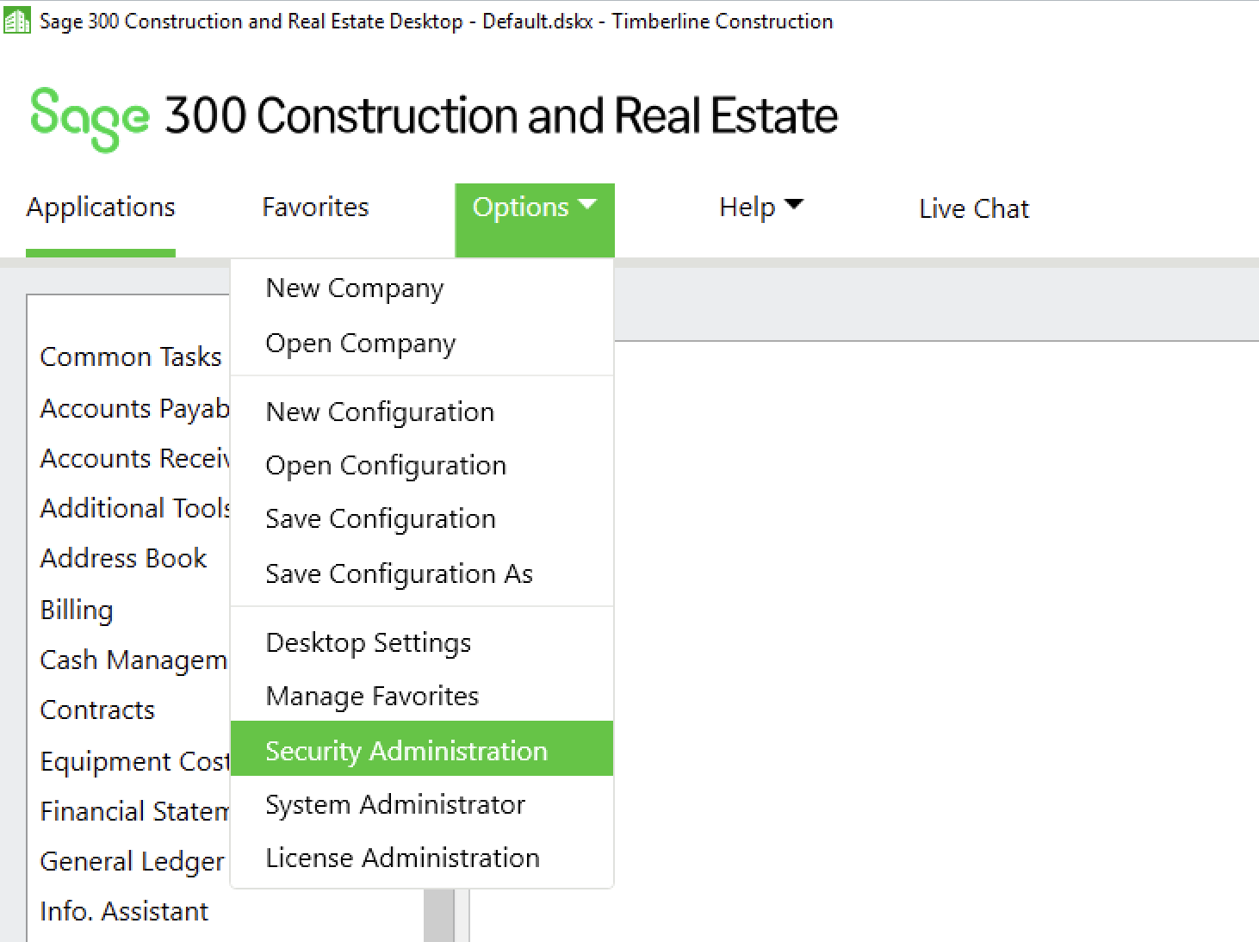Select Equipment Cost application
This screenshot has width=1259, height=942.
coord(134,761)
